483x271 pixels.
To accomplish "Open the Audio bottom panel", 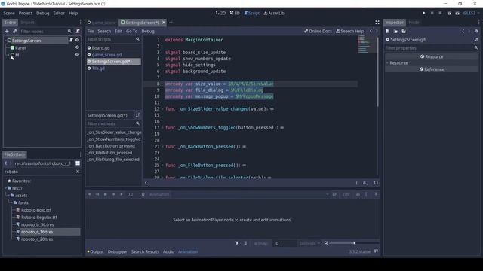I will tap(168, 251).
